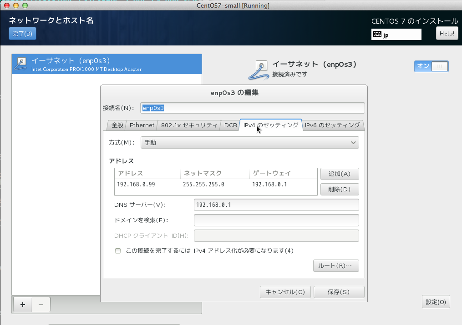Screen dimensions: 462x325
Task: Click the 完了(D) button at top left
Action: tap(22, 33)
